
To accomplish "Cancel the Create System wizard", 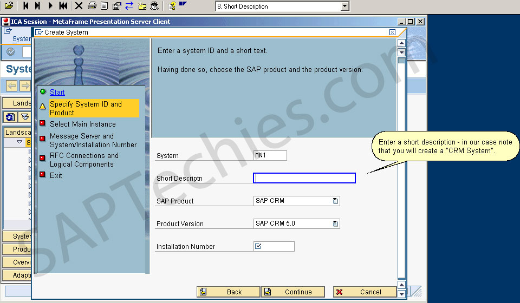I will pyautogui.click(x=365, y=292).
